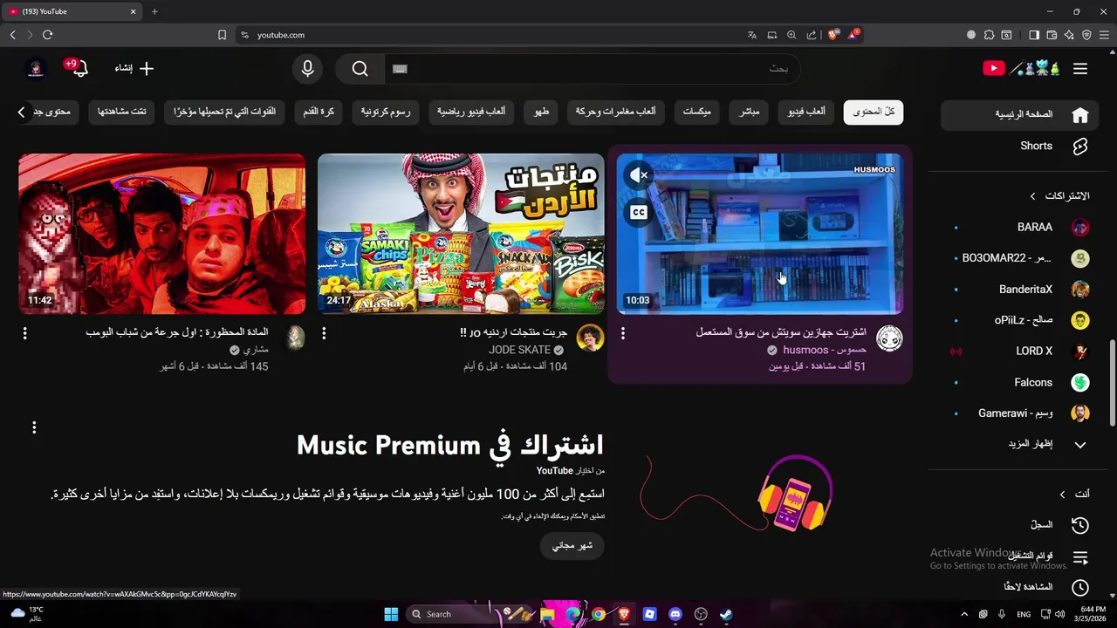Image resolution: width=1117 pixels, height=628 pixels.
Task: Toggle captions on the husmoos preview
Action: pyautogui.click(x=639, y=212)
